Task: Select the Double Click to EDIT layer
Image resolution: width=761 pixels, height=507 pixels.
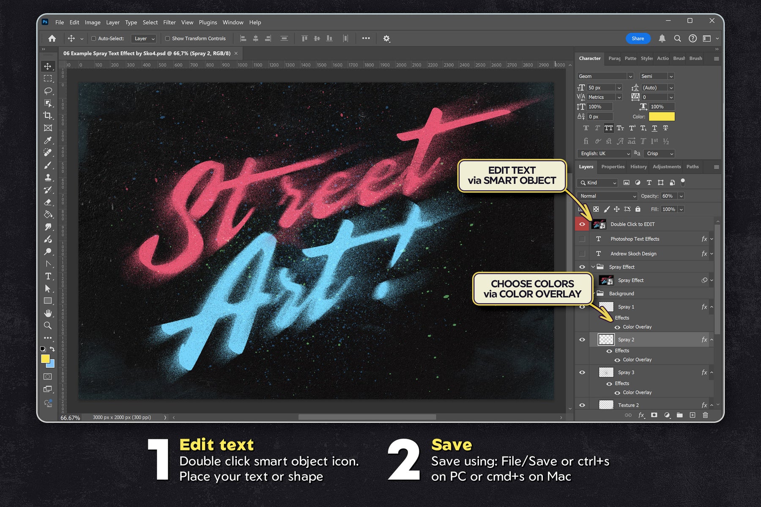Action: point(632,224)
